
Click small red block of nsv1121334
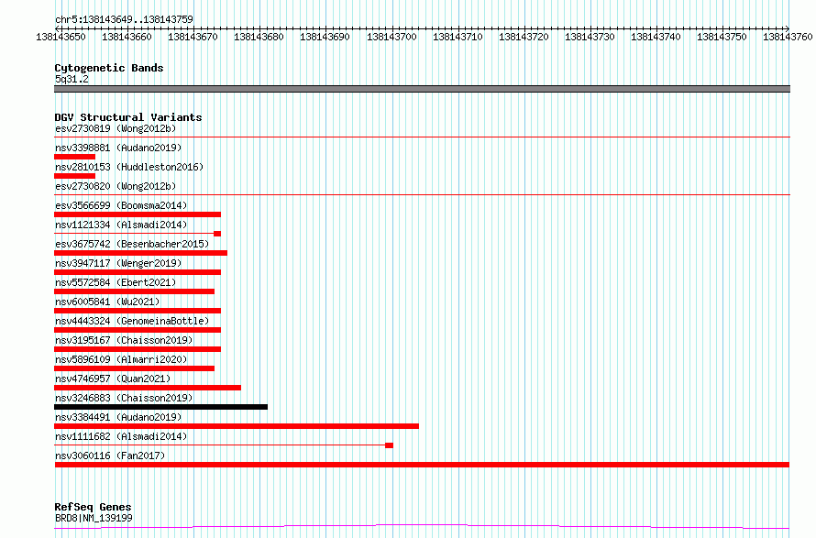coord(217,234)
